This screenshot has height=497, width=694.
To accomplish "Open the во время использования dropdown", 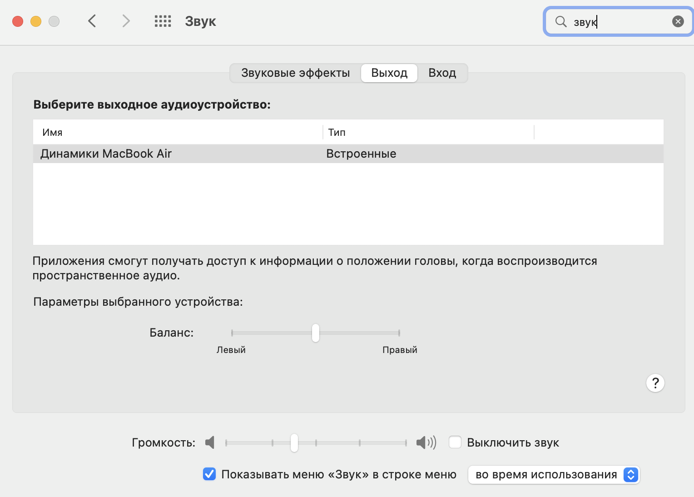I will click(554, 475).
